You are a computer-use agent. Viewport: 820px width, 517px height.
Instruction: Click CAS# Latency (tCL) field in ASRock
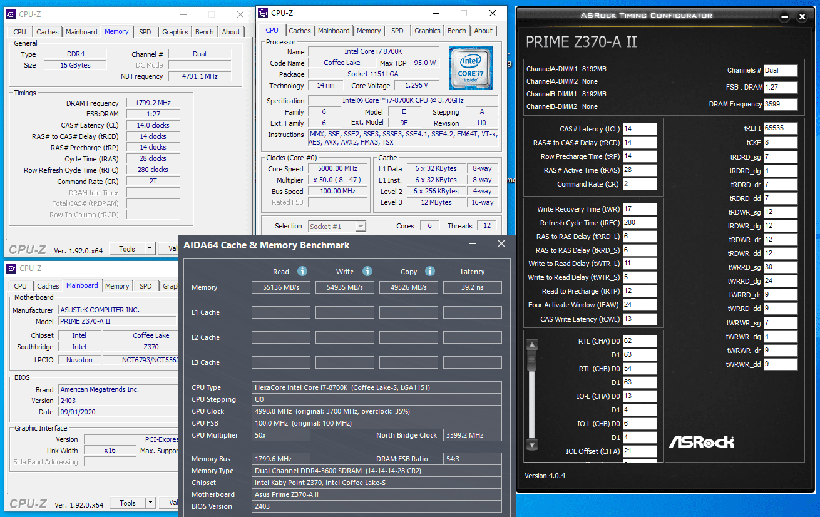640,129
